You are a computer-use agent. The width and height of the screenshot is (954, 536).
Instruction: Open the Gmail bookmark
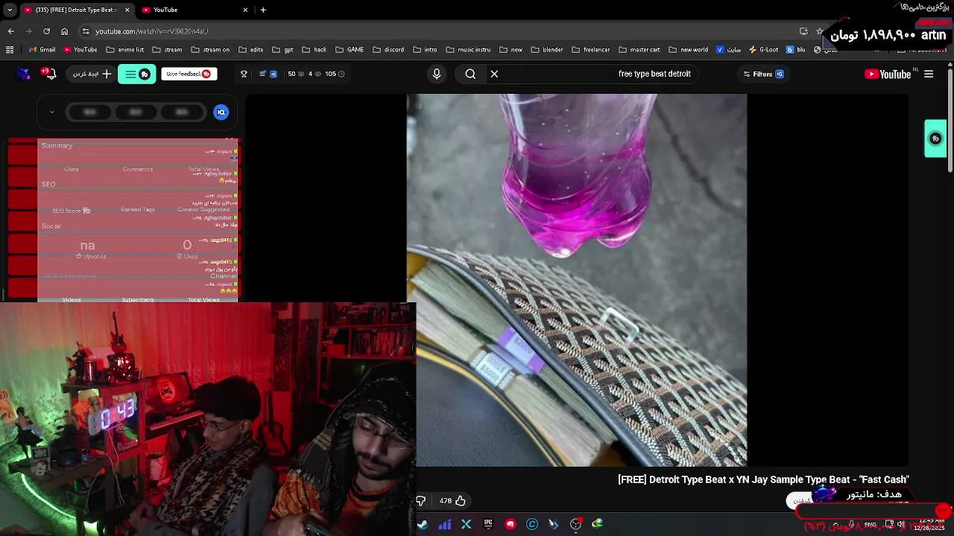41,50
